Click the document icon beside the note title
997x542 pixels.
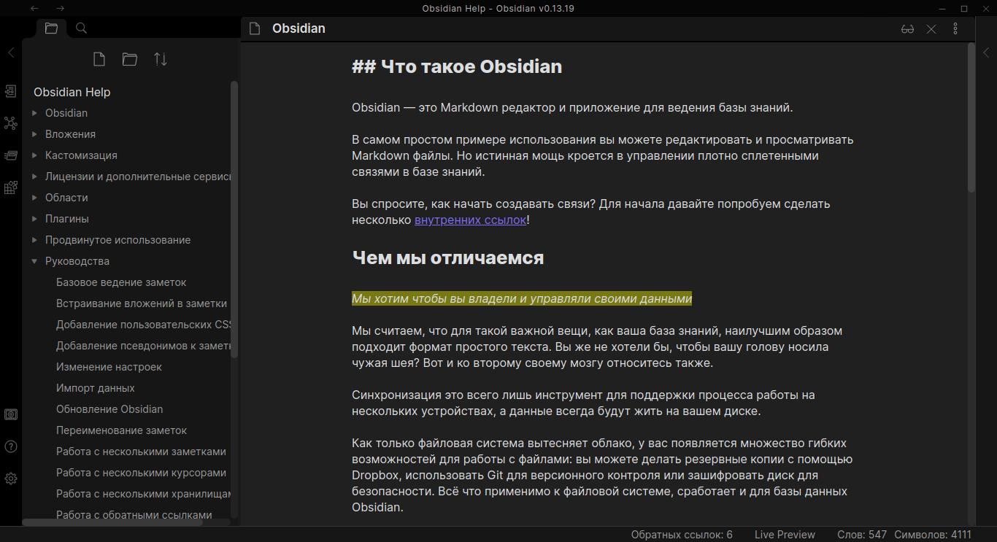tap(254, 29)
